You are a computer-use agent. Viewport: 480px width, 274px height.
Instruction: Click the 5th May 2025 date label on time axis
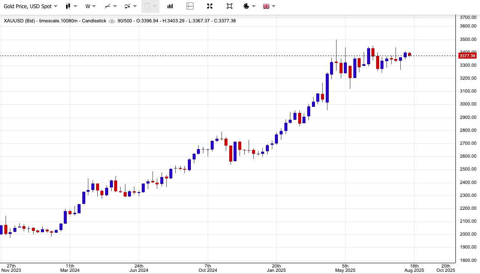point(345,268)
